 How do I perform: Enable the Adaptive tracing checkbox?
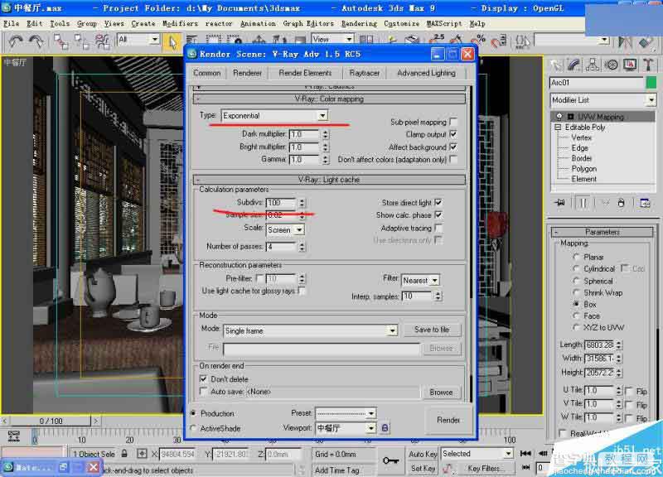click(x=438, y=228)
